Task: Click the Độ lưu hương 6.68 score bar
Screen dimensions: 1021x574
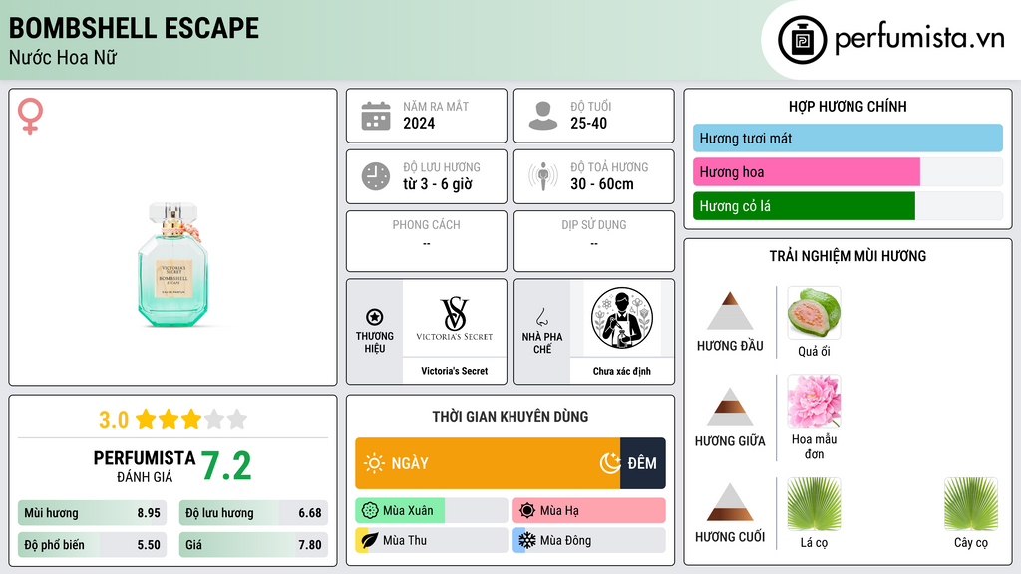Action: 253,513
